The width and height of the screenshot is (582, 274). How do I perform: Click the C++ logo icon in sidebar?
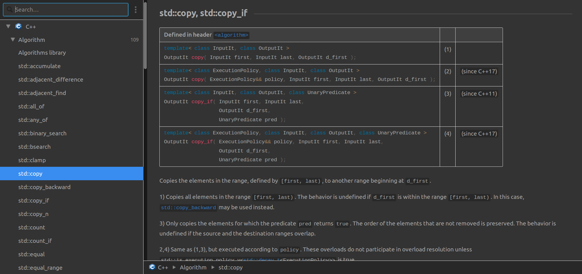19,26
